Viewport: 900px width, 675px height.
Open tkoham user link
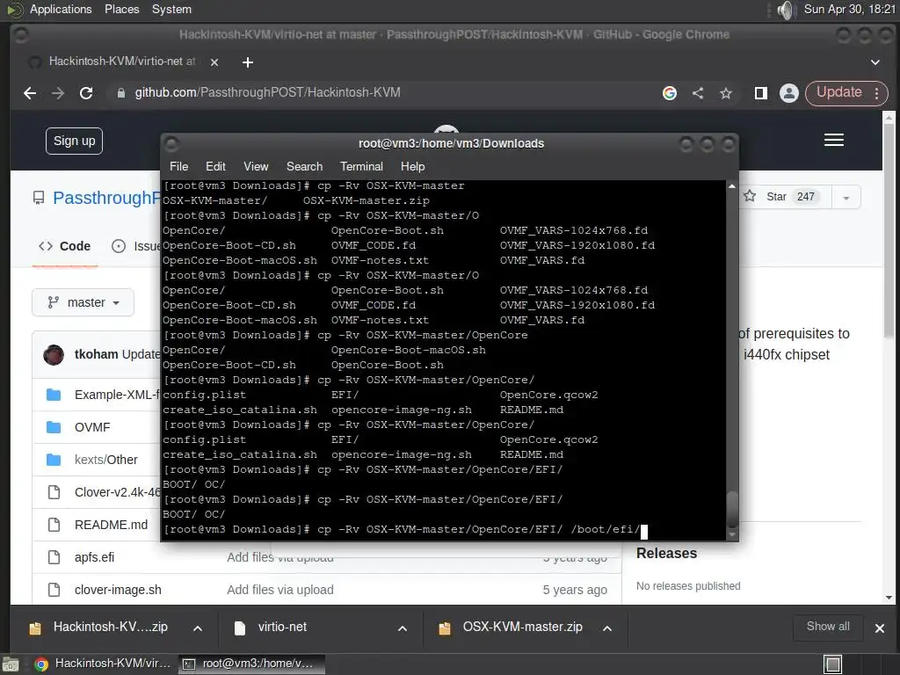coord(97,355)
